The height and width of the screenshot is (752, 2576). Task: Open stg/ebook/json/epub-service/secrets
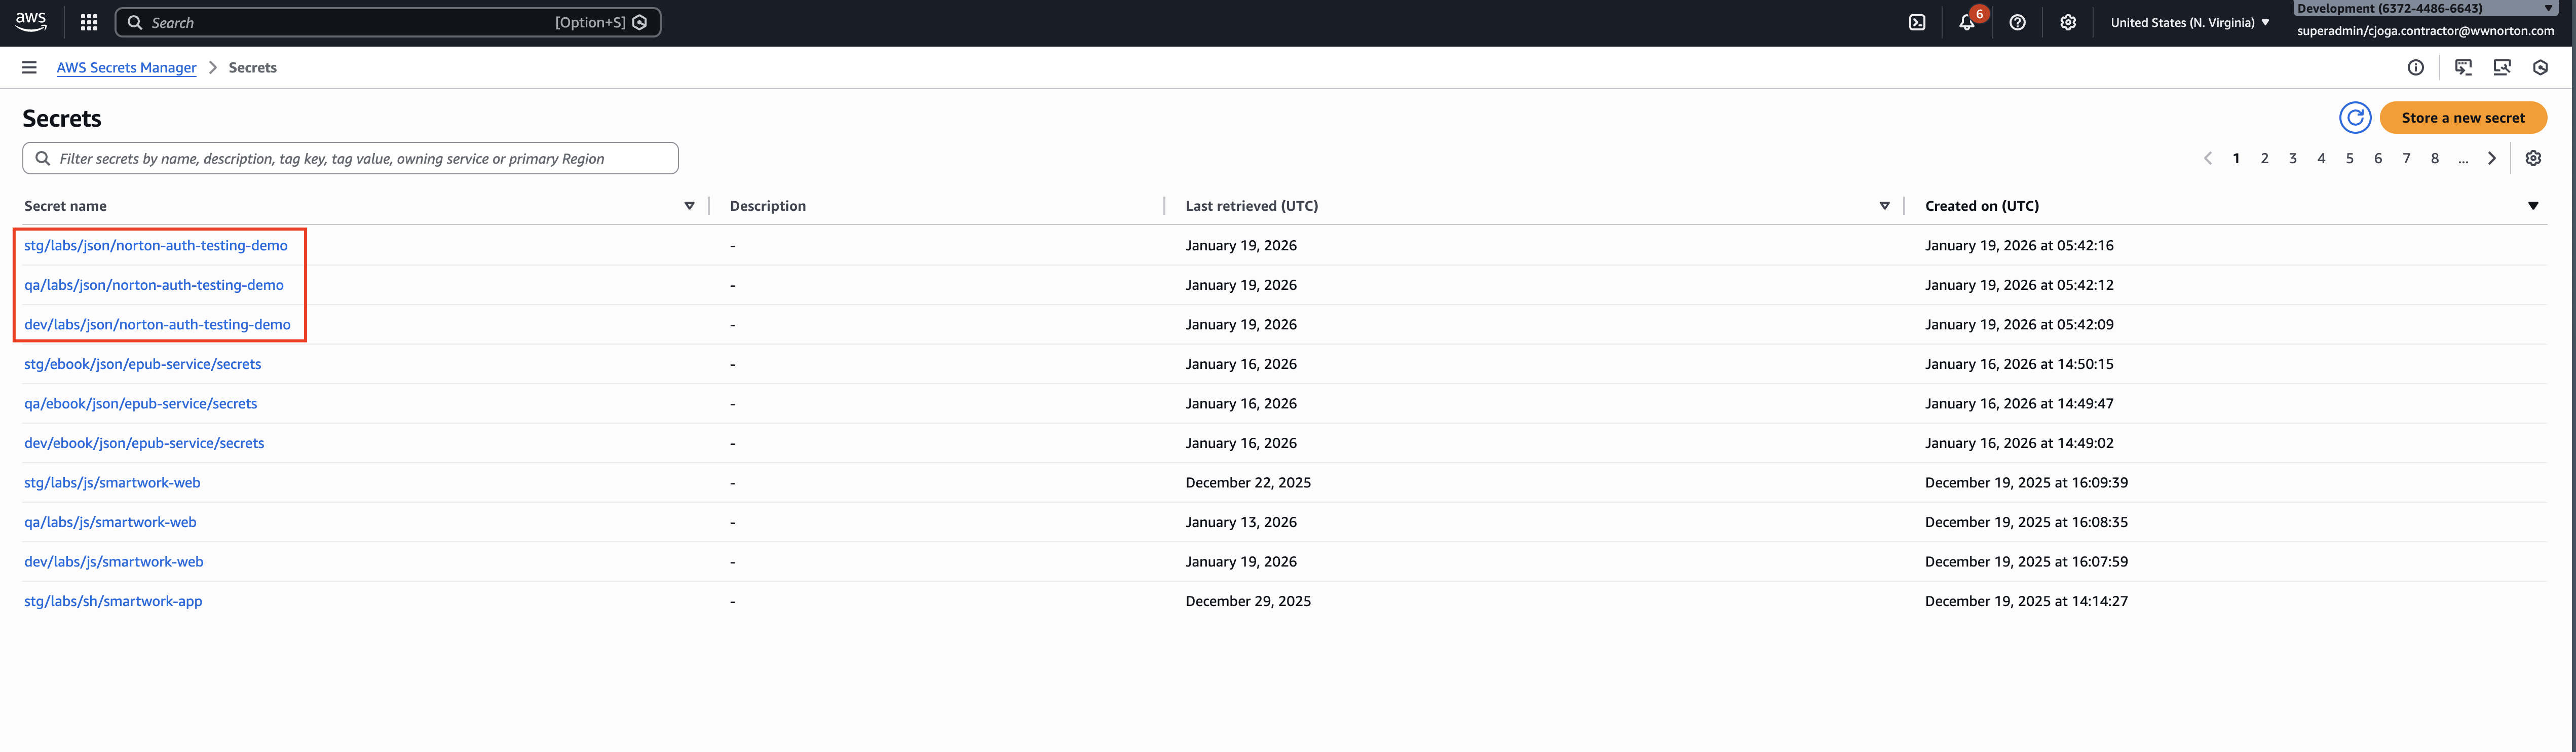coord(143,364)
